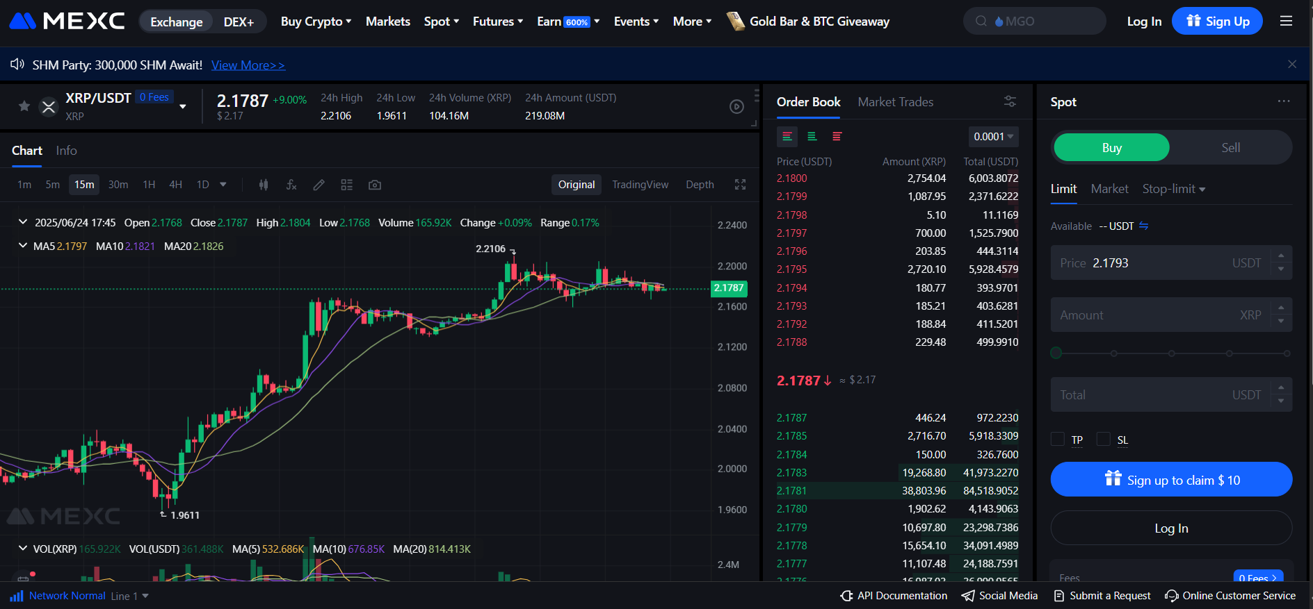Viewport: 1313px width, 609px height.
Task: Open the search magnifier icon
Action: pyautogui.click(x=981, y=21)
